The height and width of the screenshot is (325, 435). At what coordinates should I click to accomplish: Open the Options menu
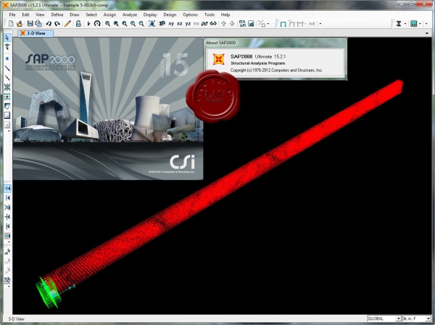(x=190, y=15)
